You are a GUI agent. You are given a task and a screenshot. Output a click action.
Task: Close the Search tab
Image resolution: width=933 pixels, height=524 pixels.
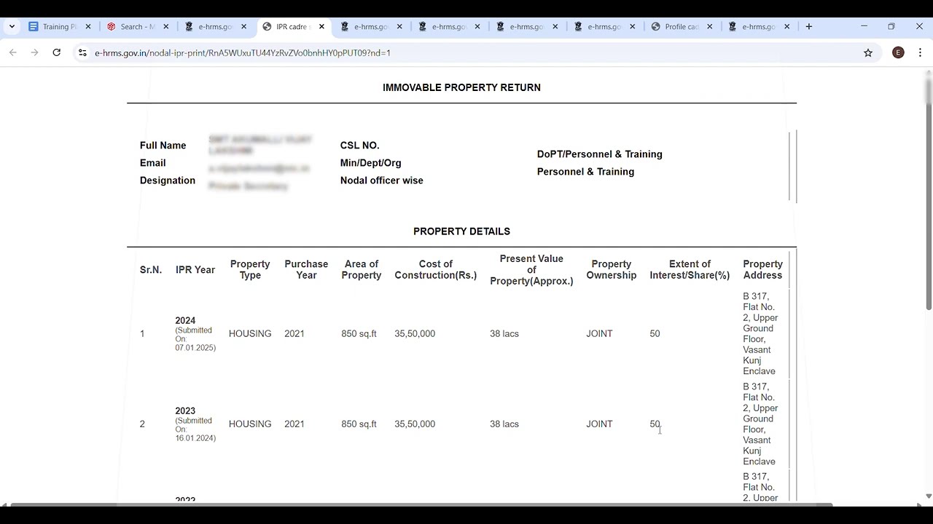(166, 27)
